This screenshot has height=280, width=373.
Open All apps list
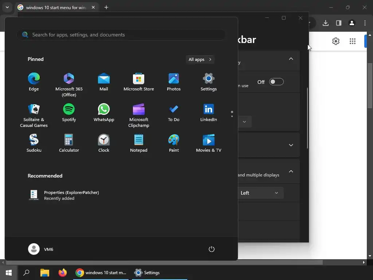[200, 59]
